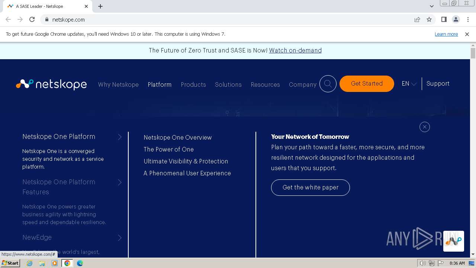Open the tab search chevron
The height and width of the screenshot is (268, 476).
(x=431, y=6)
